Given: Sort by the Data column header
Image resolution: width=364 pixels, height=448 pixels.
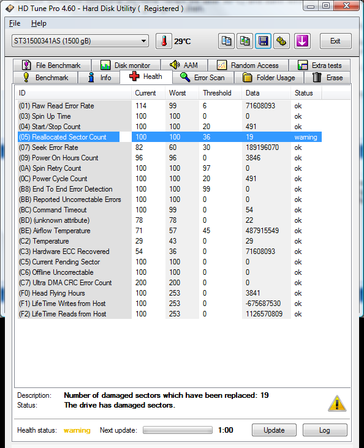Looking at the screenshot, I should (266, 93).
